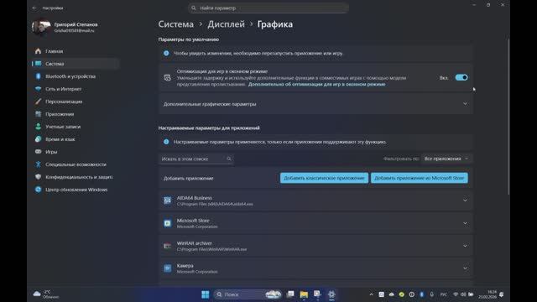The width and height of the screenshot is (537, 302).
Task: Open the weather widget on the taskbar
Action: click(46, 294)
